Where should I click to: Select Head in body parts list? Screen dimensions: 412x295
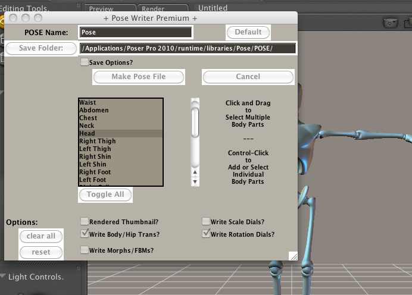click(121, 133)
